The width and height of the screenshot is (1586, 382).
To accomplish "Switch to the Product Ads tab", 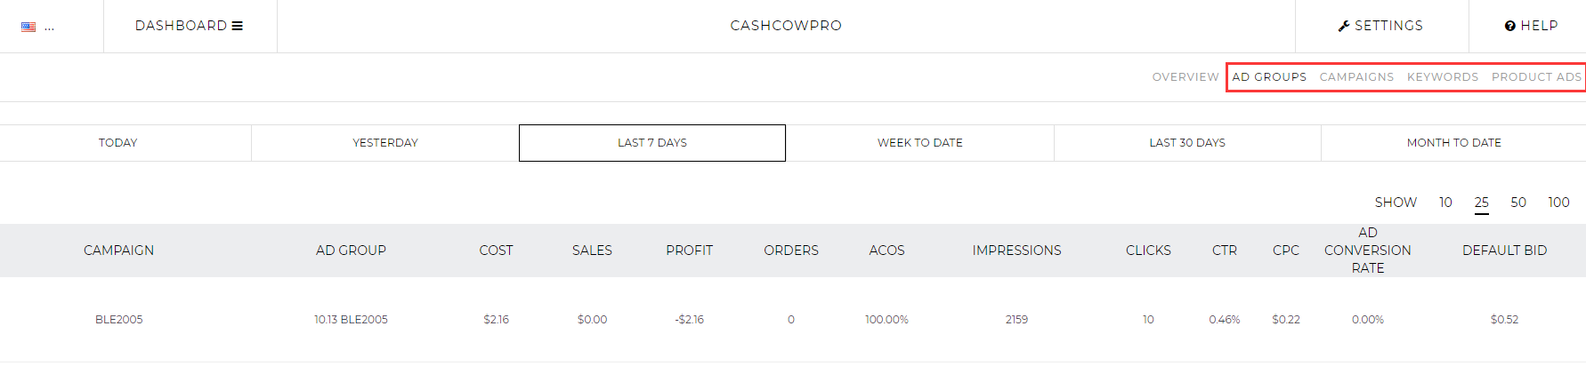I will pyautogui.click(x=1536, y=77).
